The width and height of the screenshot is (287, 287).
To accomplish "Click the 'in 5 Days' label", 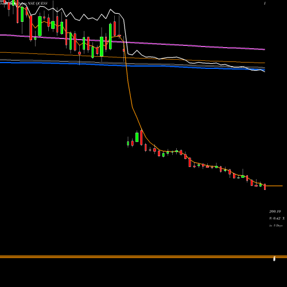I will [276, 226].
